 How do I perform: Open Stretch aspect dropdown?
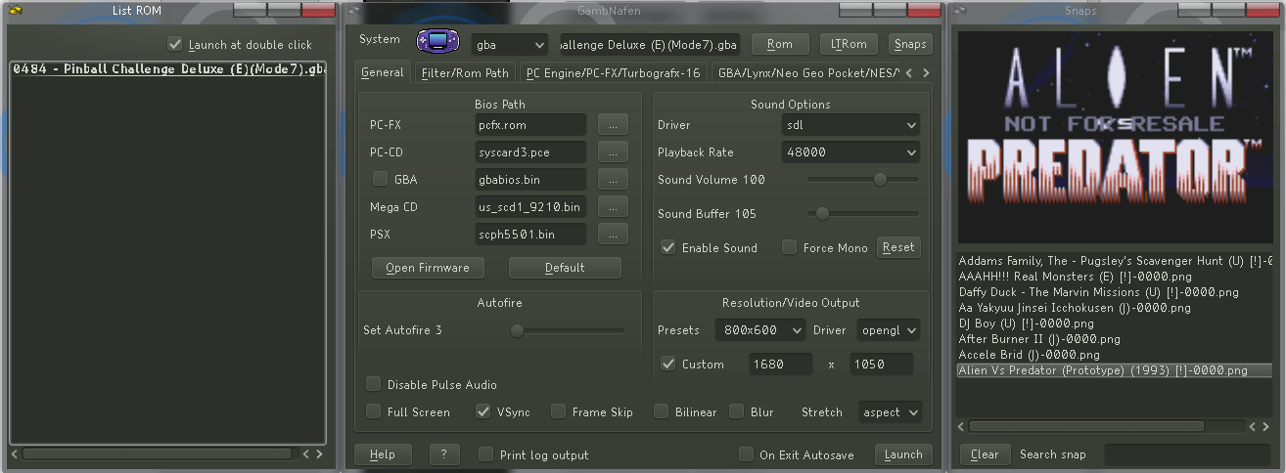[x=890, y=412]
